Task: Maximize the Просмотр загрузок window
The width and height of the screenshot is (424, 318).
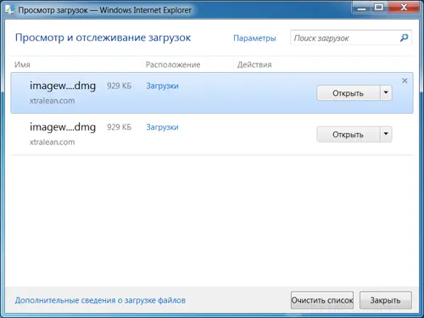Action: coord(379,8)
